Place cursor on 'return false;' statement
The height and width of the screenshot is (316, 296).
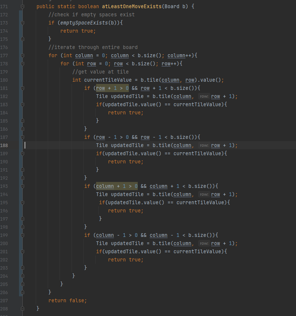click(67, 300)
